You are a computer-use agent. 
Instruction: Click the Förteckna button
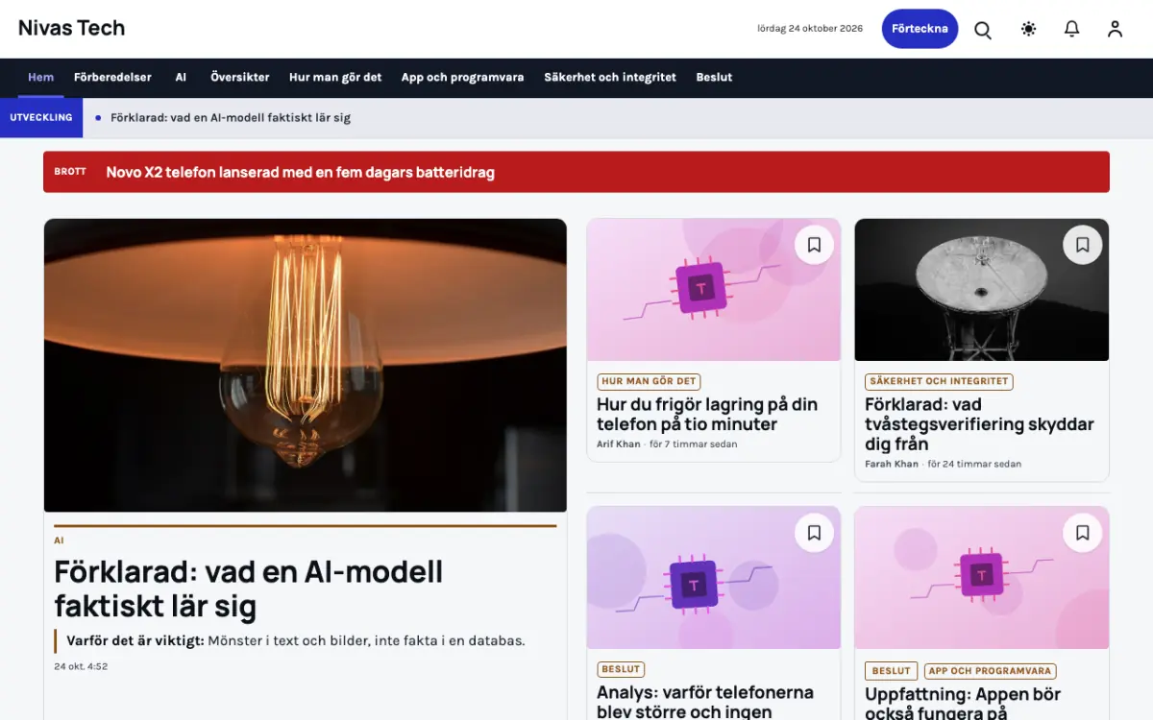tap(920, 29)
